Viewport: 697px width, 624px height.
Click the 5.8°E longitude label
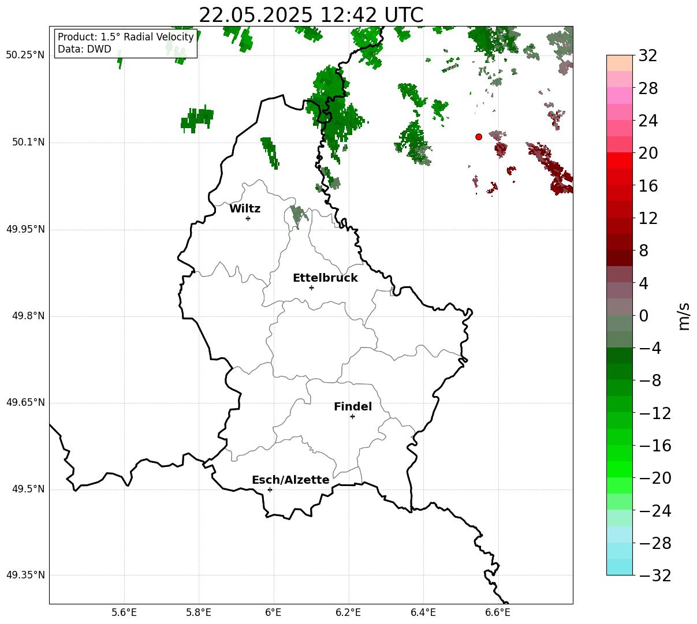(199, 612)
